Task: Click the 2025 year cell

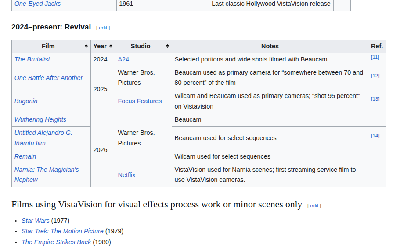Action: tap(103, 90)
